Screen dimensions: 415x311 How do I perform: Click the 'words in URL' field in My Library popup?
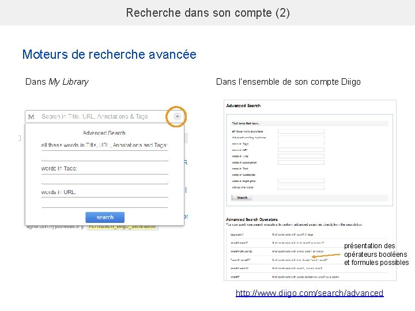tap(105, 202)
